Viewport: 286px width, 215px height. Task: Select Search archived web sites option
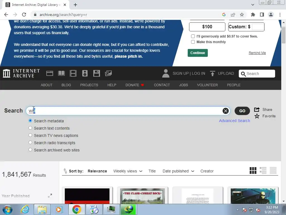click(30, 150)
